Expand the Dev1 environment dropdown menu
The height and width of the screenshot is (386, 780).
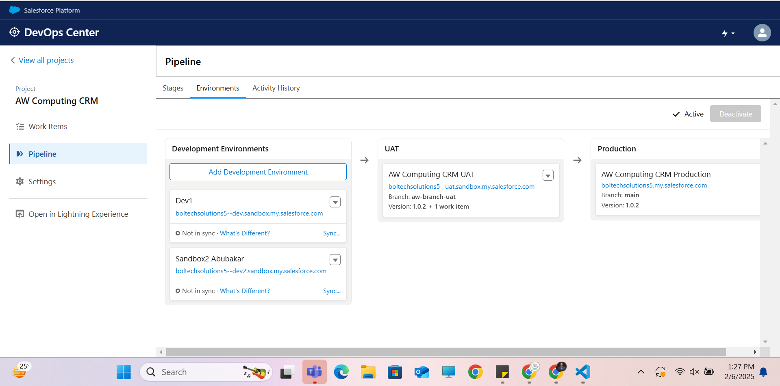pos(335,202)
